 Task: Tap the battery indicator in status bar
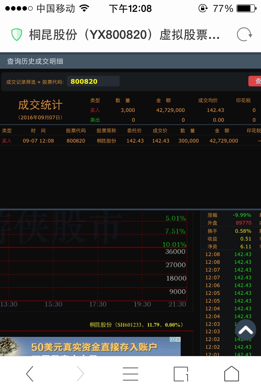pos(246,8)
